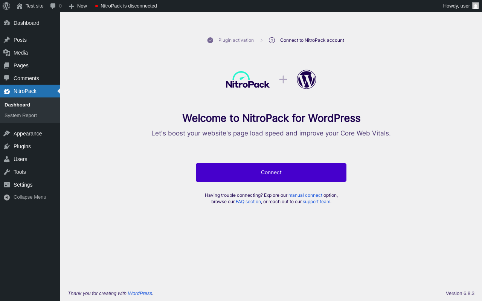Click the Connect to NitroPack account step label

[312, 40]
